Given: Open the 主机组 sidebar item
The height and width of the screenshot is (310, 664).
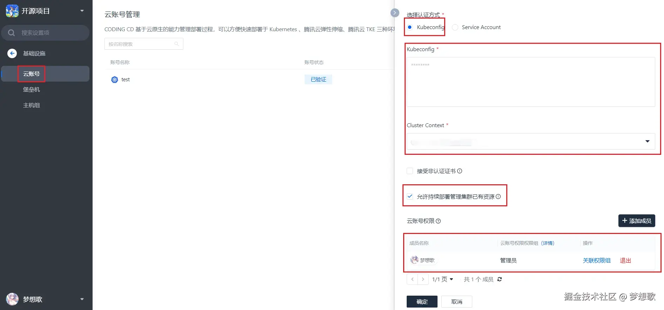Looking at the screenshot, I should [x=32, y=105].
